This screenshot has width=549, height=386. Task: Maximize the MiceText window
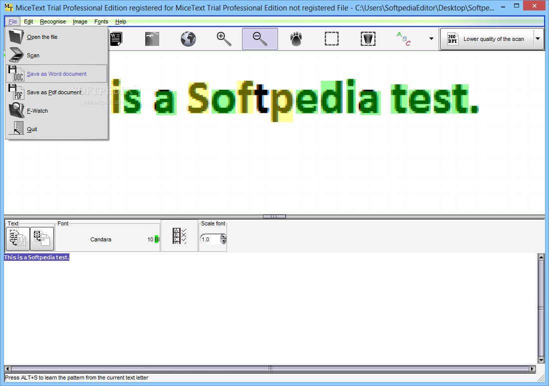click(517, 5)
